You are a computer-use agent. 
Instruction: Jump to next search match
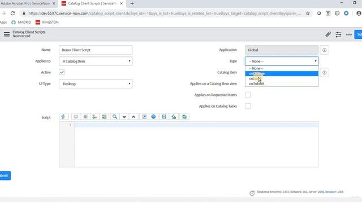(124, 117)
